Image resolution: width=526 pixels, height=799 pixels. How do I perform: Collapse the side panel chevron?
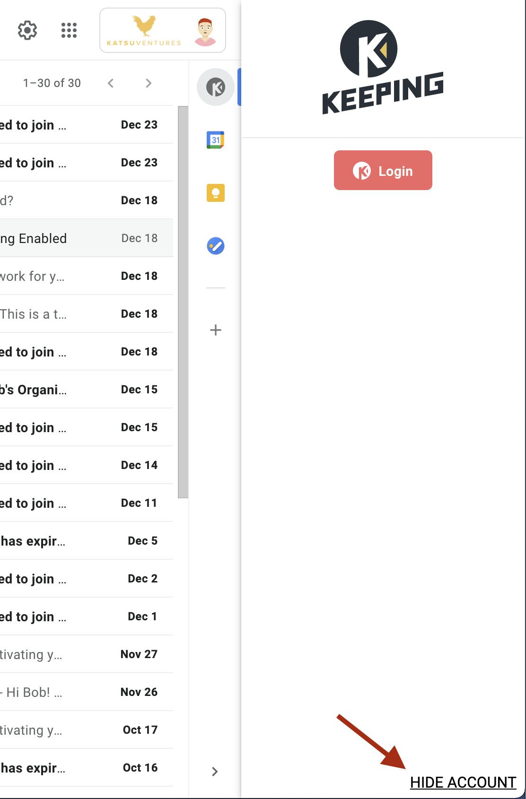click(215, 772)
